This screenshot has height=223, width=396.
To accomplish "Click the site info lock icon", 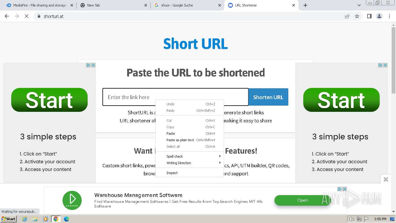I will pos(39,16).
